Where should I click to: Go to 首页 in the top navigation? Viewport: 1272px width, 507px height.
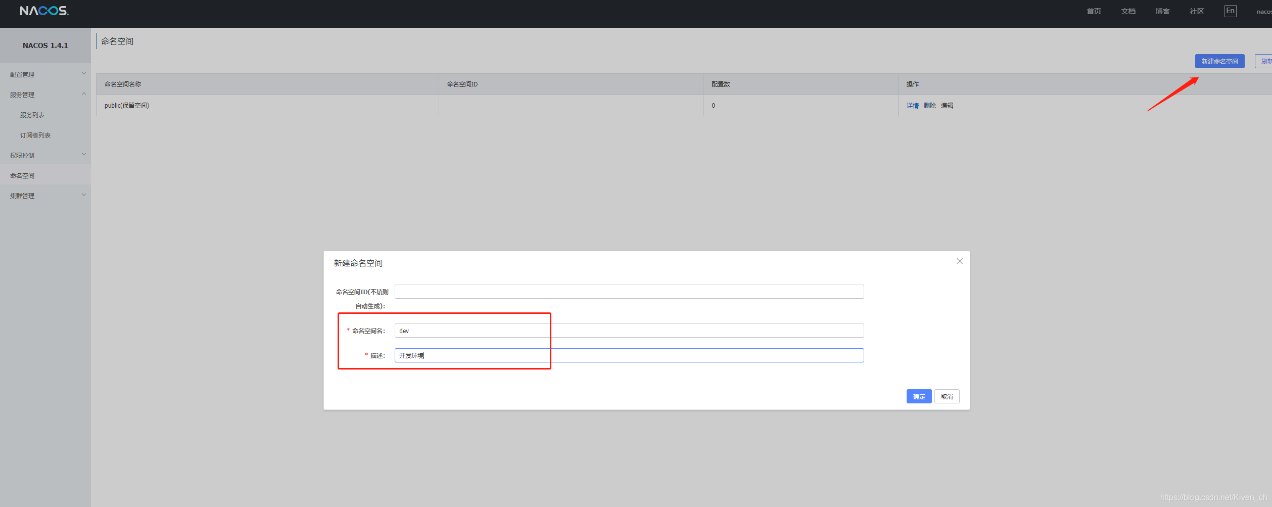1094,11
